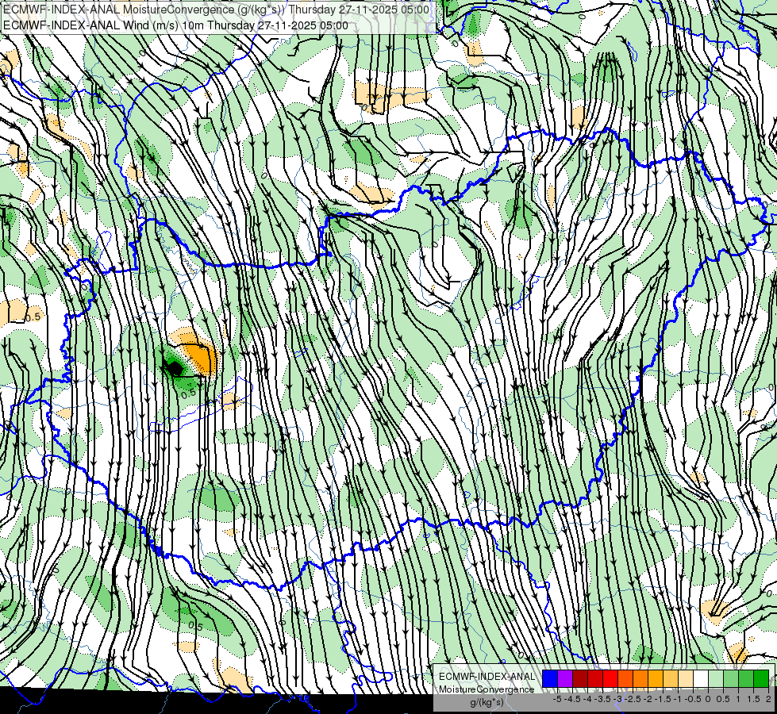Image resolution: width=777 pixels, height=714 pixels.
Task: Click the bright red legend swatch
Action: click(610, 678)
